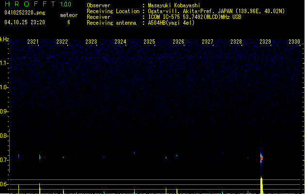Click the kHz axis unit label

[x=4, y=39]
